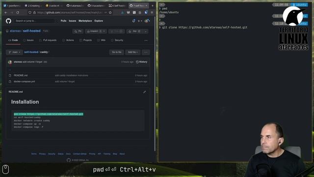Click the tracking protection shield icon
The height and width of the screenshot is (177, 314).
pos(30,12)
